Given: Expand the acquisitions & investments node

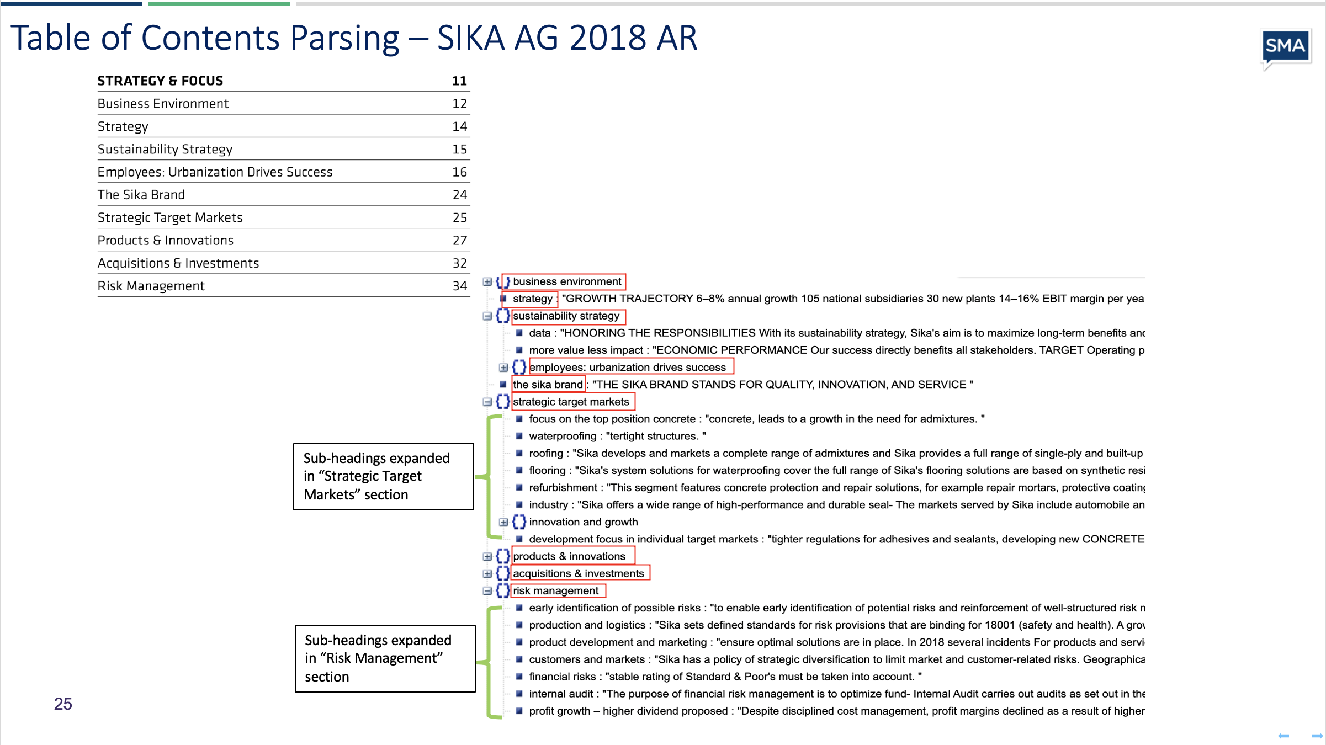Looking at the screenshot, I should pyautogui.click(x=487, y=573).
